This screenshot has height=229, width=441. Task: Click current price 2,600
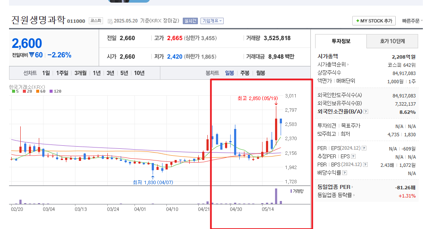click(27, 44)
